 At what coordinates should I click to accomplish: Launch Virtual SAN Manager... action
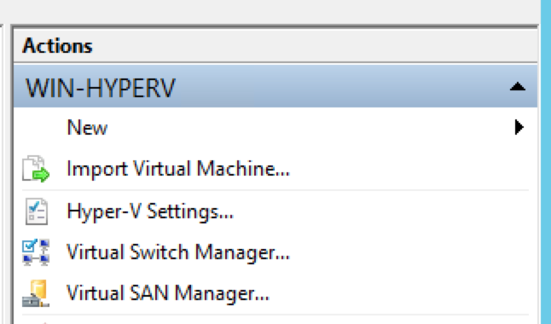[x=168, y=293]
